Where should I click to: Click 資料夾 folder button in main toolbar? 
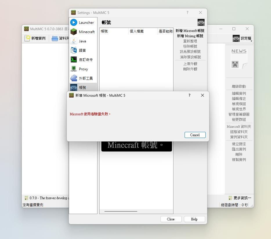pos(60,38)
